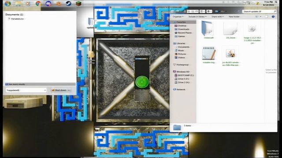The width and height of the screenshot is (282, 158).
Task: Open Steam from the taskbar
Action: click(x=68, y=4)
